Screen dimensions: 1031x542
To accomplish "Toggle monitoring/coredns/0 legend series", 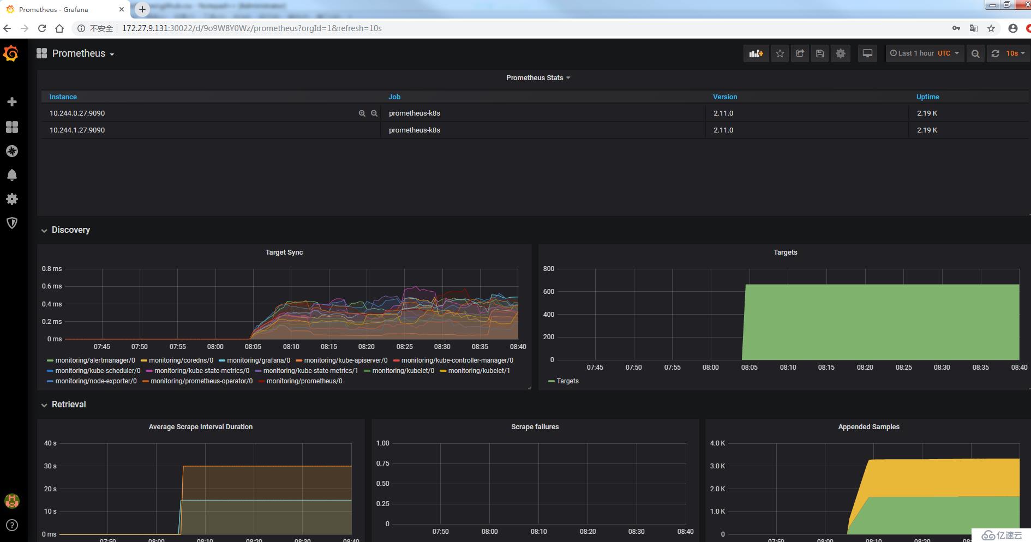I will point(181,360).
